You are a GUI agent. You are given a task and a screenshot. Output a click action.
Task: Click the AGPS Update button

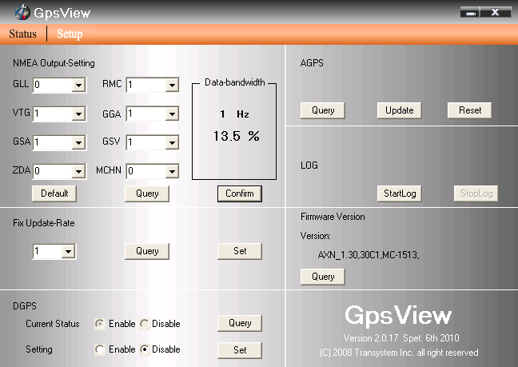click(399, 110)
